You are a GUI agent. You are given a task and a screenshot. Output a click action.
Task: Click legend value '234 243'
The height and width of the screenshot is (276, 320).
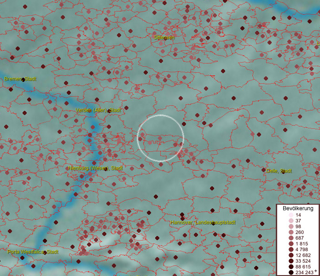coord(304,272)
